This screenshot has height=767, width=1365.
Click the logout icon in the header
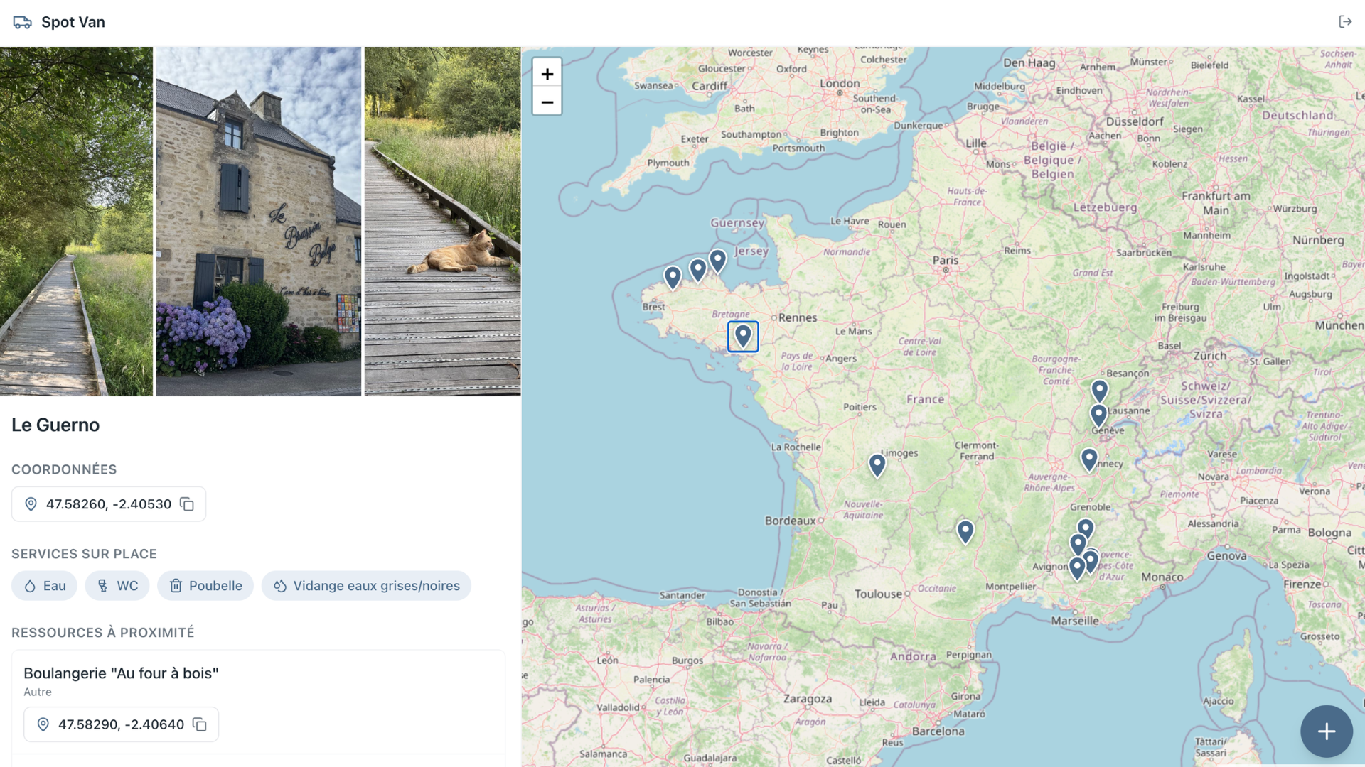click(1345, 22)
